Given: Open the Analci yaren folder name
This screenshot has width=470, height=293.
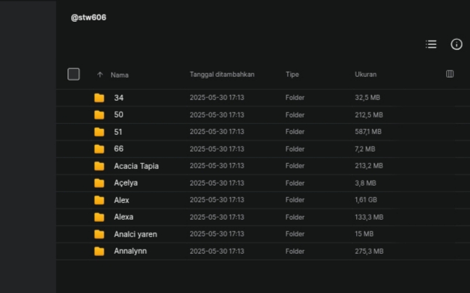Looking at the screenshot, I should tap(136, 234).
